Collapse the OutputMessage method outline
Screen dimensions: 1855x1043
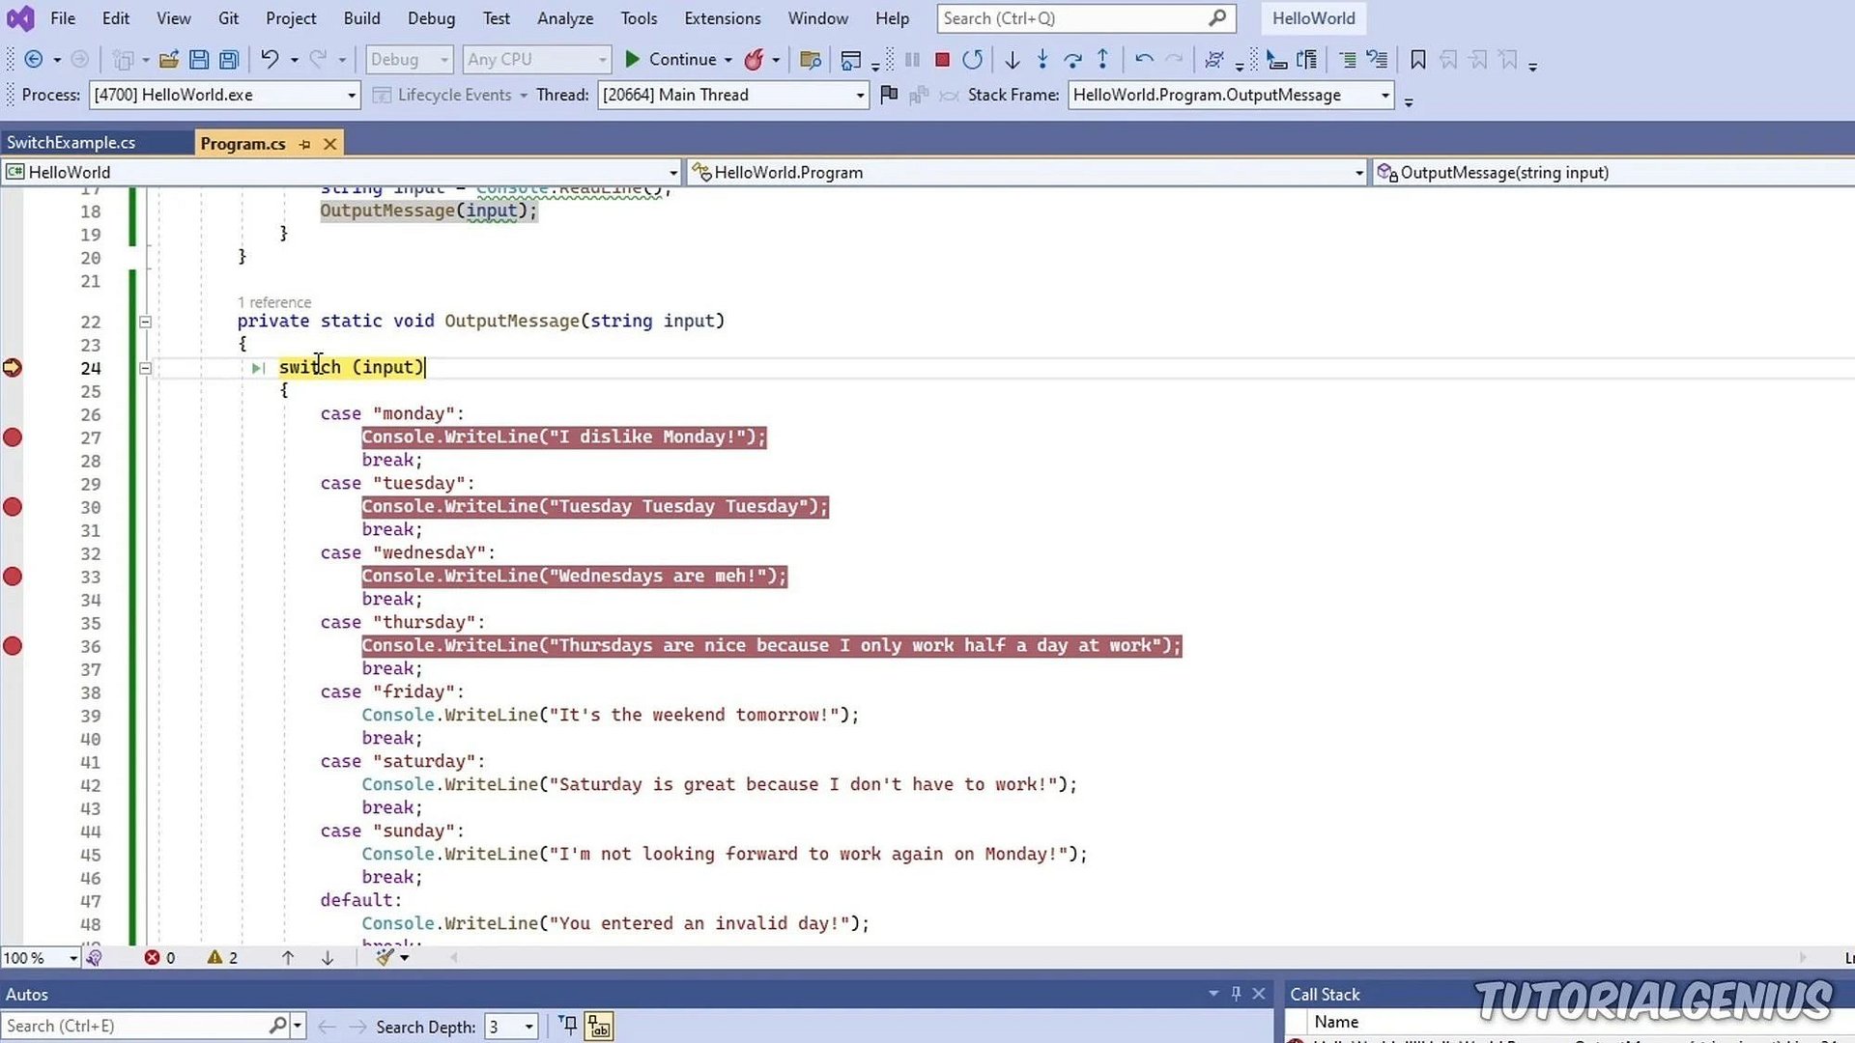click(x=145, y=322)
